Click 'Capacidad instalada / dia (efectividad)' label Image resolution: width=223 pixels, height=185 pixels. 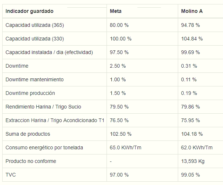point(49,52)
